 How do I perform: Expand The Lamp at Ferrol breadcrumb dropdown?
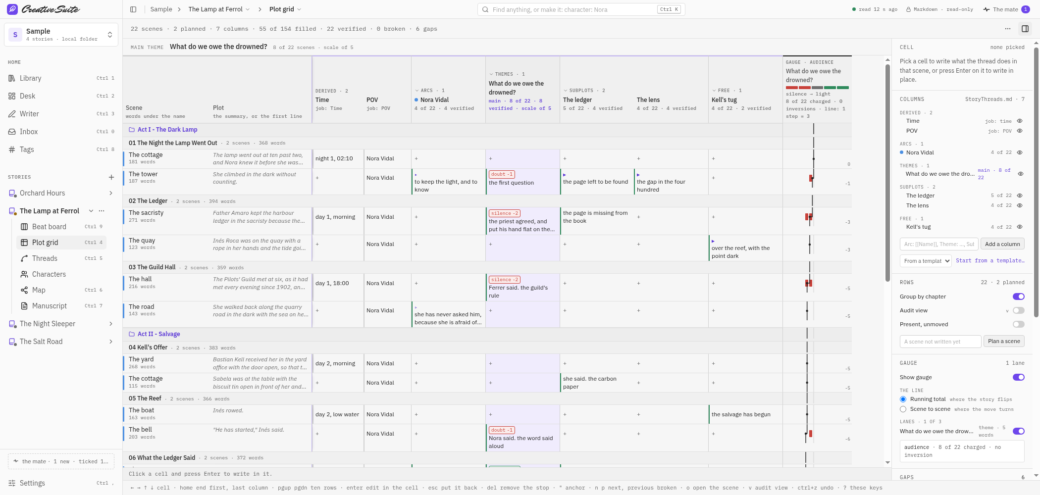pyautogui.click(x=248, y=9)
